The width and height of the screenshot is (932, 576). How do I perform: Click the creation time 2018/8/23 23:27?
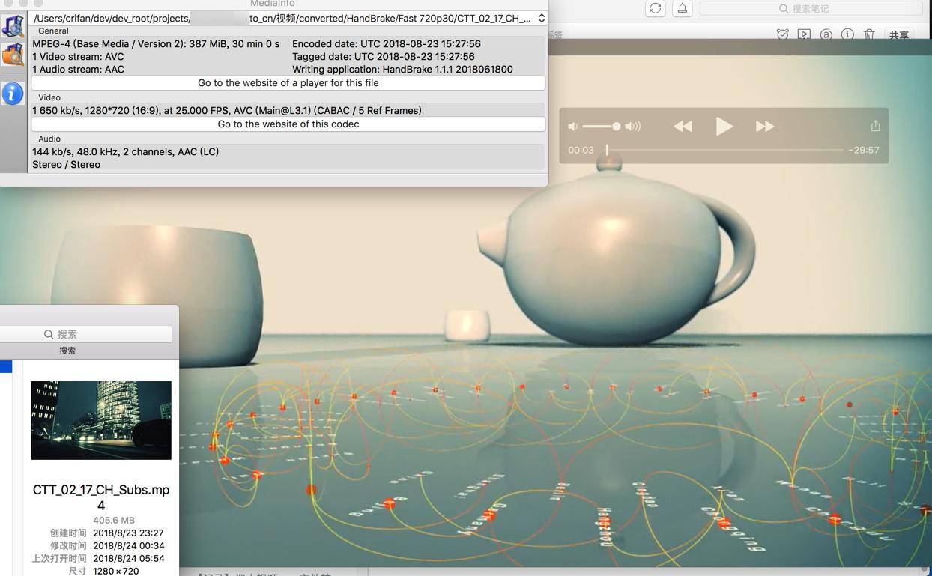pos(128,533)
